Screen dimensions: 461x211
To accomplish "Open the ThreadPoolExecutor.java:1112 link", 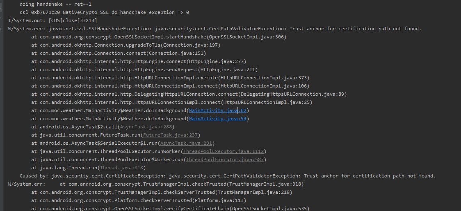I will (x=224, y=152).
